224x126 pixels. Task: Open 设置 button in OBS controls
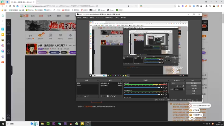point(194,91)
